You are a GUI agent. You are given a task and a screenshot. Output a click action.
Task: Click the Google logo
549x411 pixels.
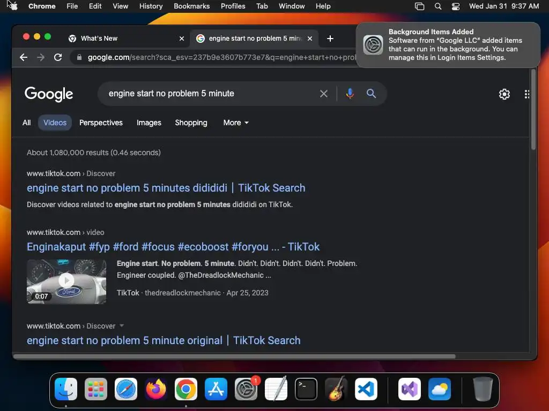[x=49, y=94]
